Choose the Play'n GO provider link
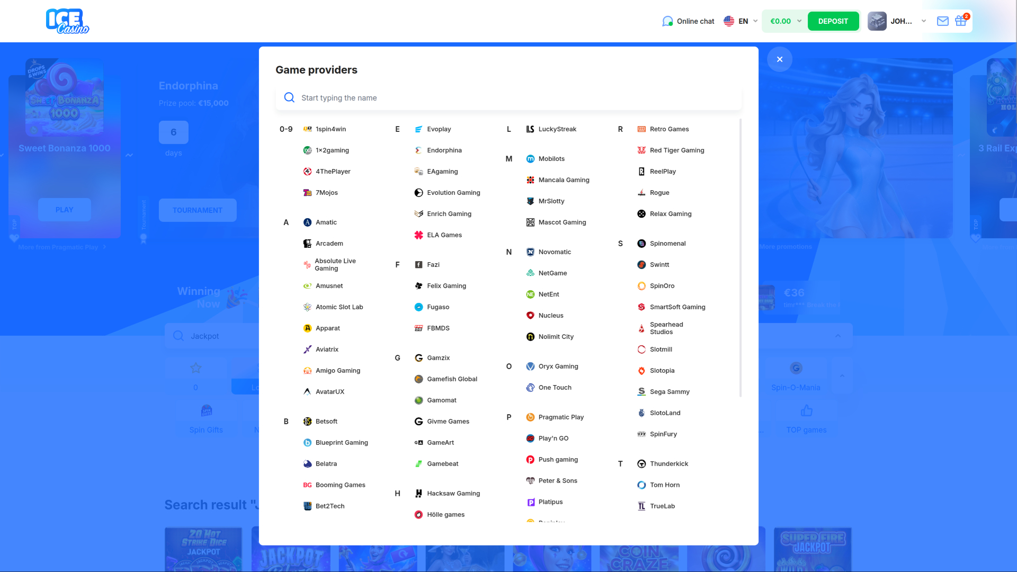The height and width of the screenshot is (572, 1017). (x=553, y=439)
